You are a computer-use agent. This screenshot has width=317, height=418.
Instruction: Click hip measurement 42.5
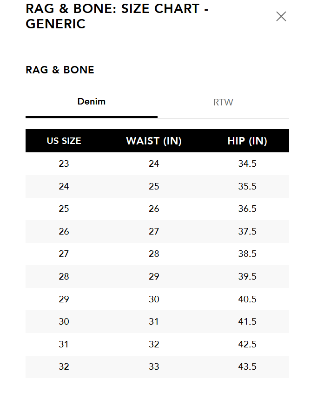(x=247, y=344)
